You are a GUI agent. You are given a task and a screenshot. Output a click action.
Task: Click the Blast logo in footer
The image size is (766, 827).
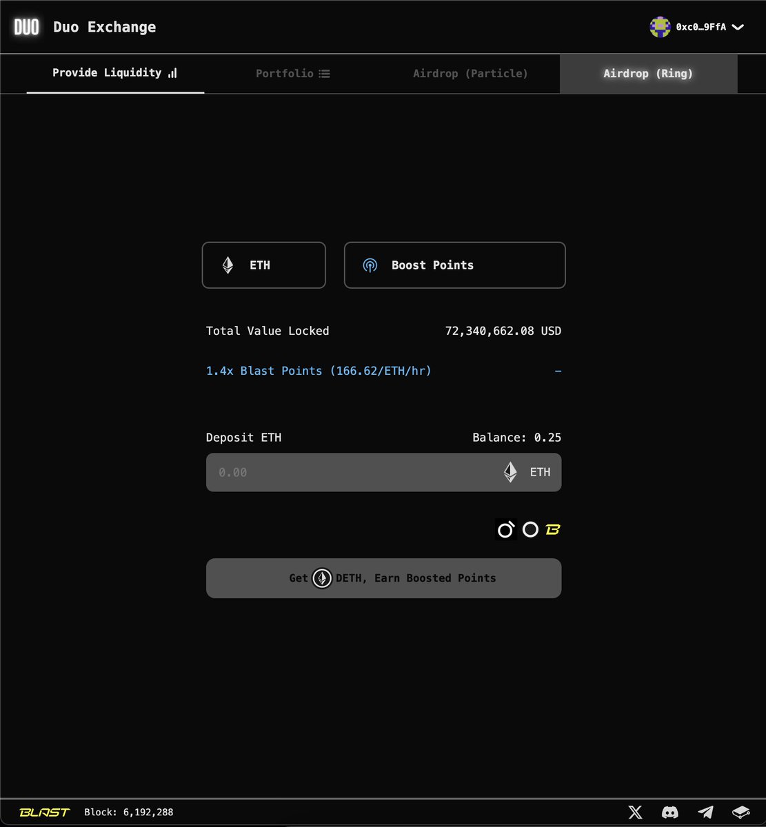44,813
